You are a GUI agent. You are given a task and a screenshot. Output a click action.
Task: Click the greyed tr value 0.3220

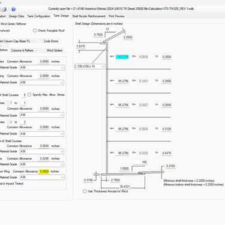(143, 153)
